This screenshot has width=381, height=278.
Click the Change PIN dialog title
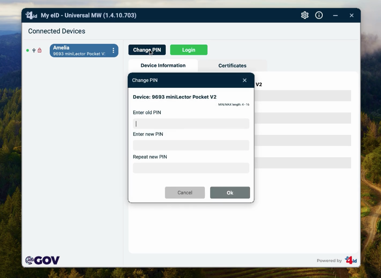pyautogui.click(x=145, y=80)
